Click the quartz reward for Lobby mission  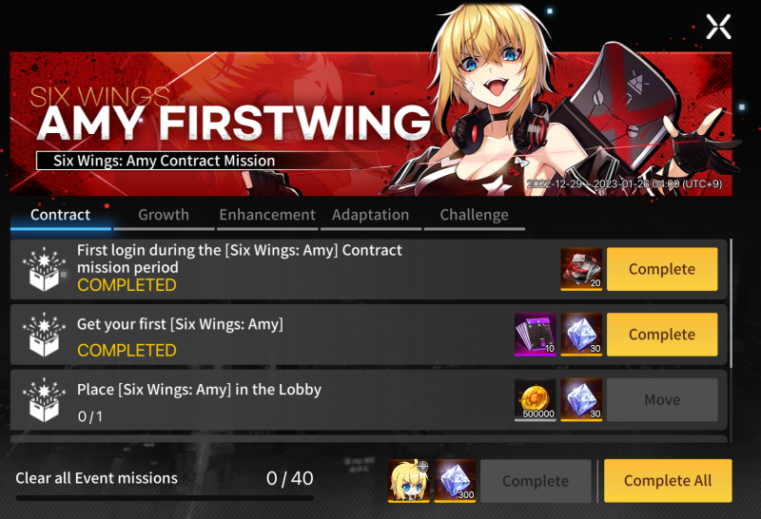point(581,399)
